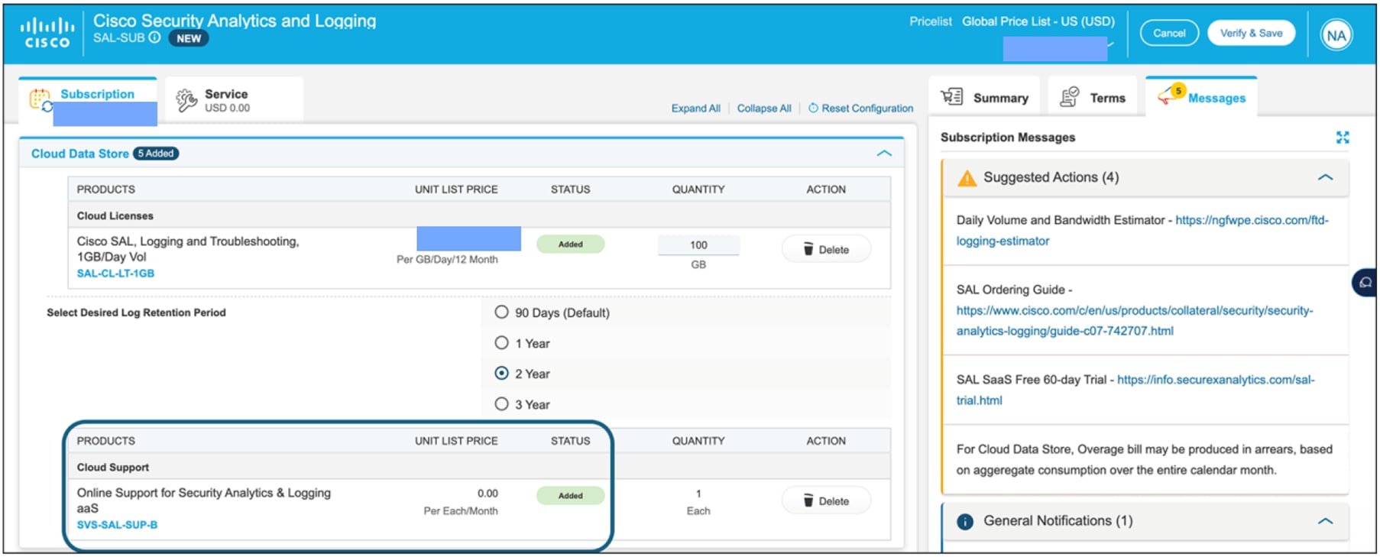
Task: Click 'Cloud Support' group row
Action: (x=479, y=468)
